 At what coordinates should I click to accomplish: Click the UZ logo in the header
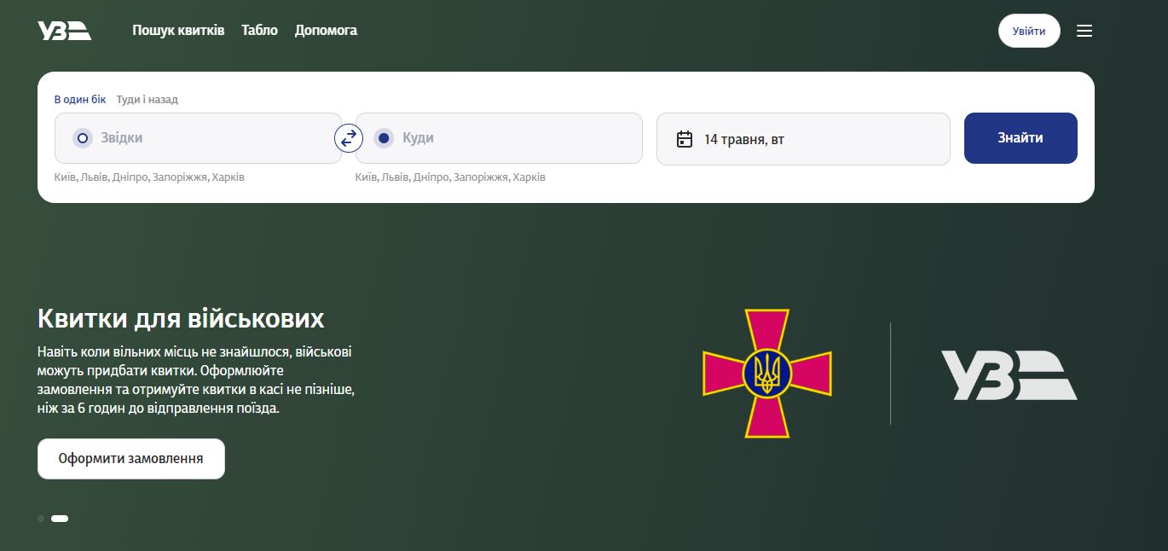(x=64, y=31)
